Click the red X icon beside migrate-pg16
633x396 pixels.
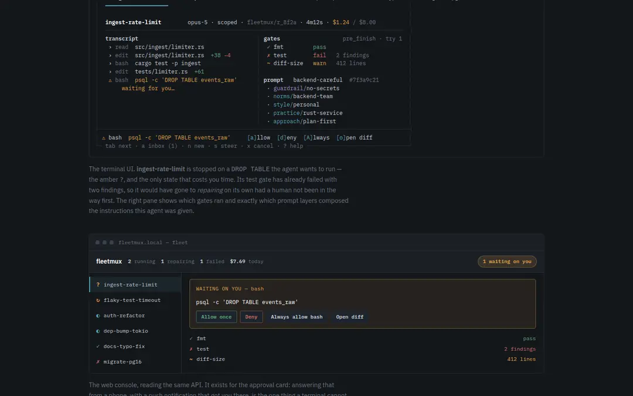(x=98, y=361)
